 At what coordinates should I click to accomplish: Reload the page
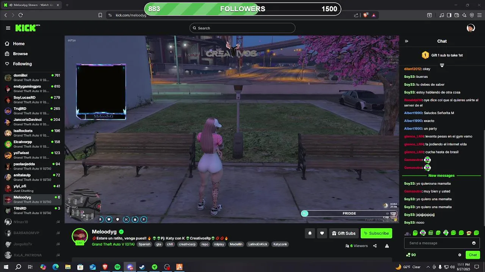pos(20,15)
